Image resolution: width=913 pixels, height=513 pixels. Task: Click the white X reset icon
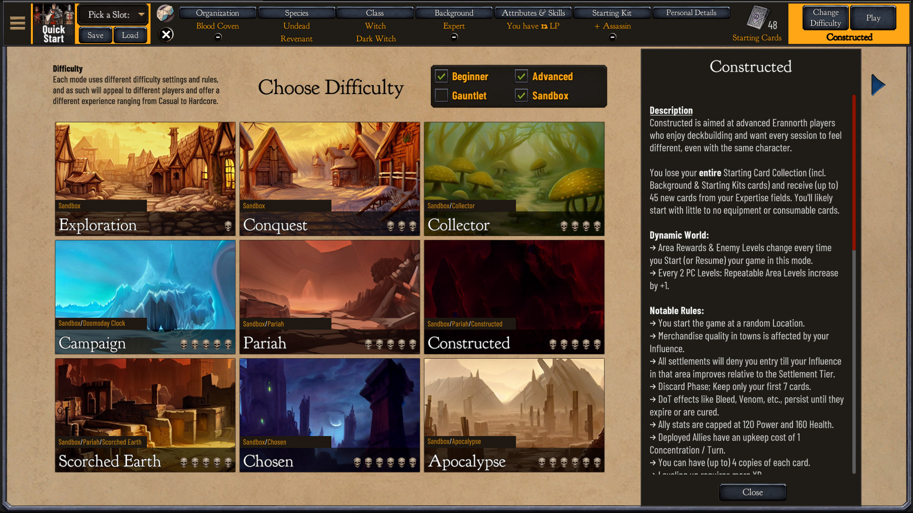point(166,35)
